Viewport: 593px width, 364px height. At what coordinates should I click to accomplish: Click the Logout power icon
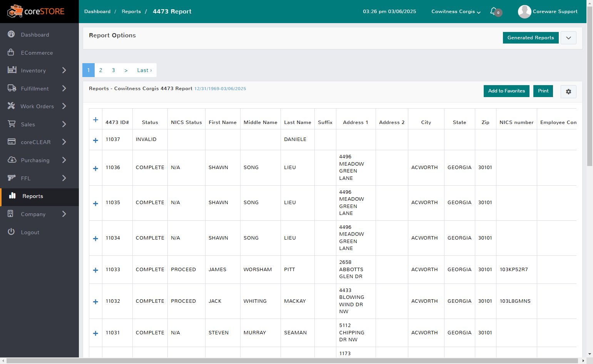(x=11, y=231)
